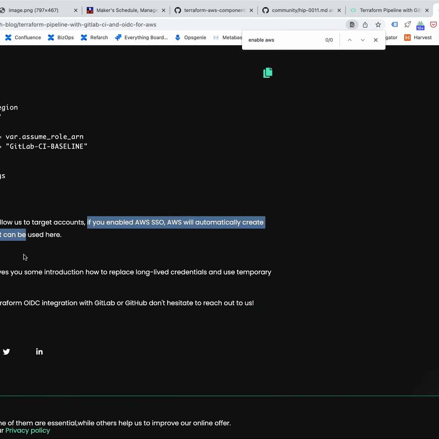Click the share page icon in address bar

365,25
